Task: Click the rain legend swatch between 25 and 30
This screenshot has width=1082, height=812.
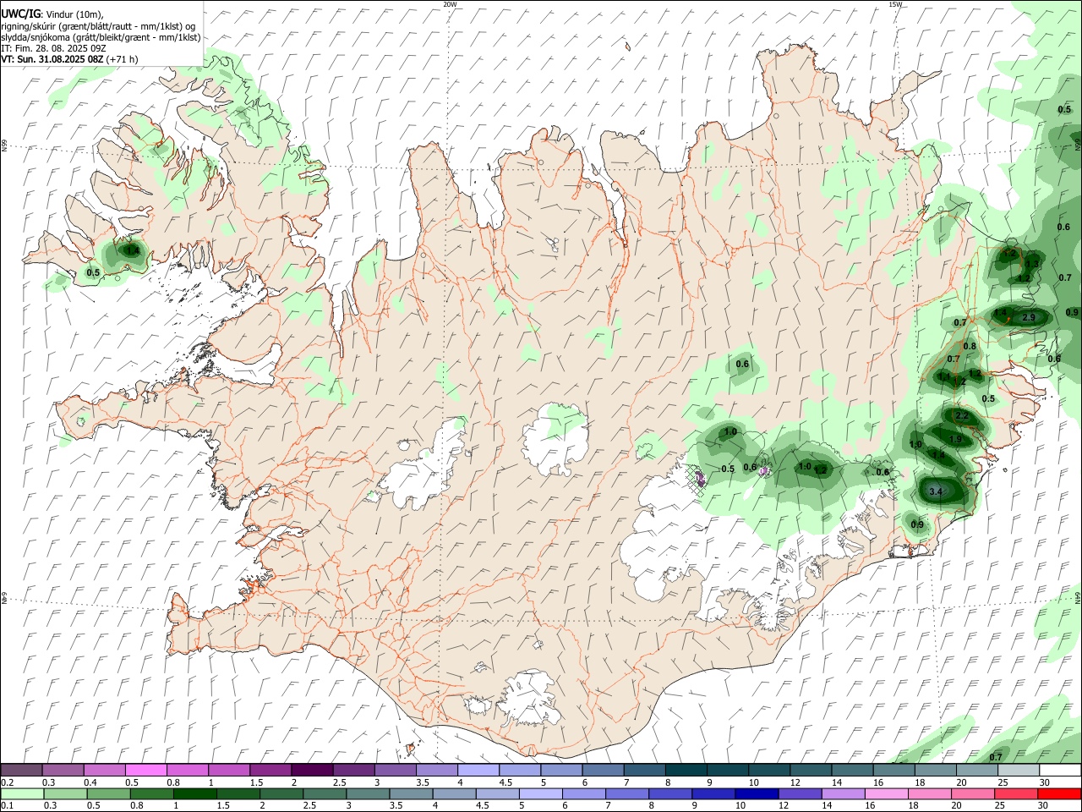Action: point(1014,794)
